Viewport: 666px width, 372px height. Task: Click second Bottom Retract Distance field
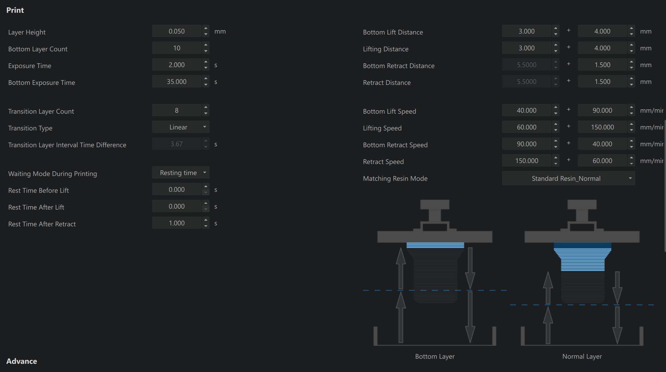(602, 65)
